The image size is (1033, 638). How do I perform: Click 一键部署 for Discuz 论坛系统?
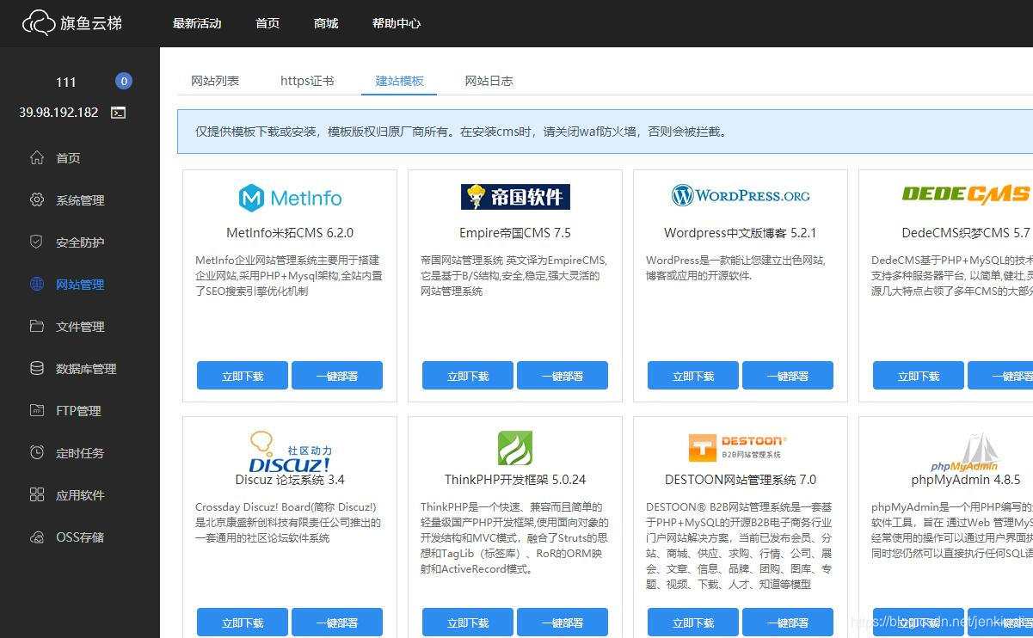click(x=336, y=622)
